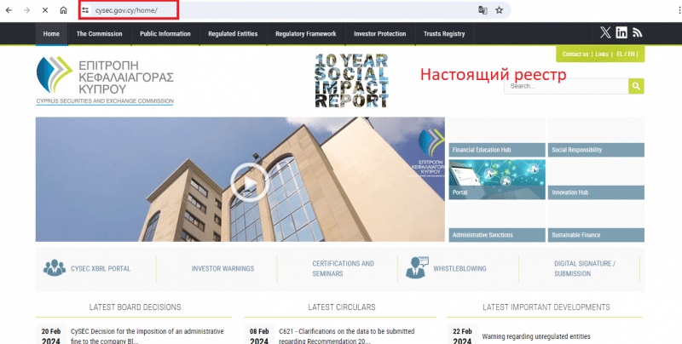Screen dimensions: 682x344
Task: Open the Regulatory Framework menu
Action: point(306,34)
